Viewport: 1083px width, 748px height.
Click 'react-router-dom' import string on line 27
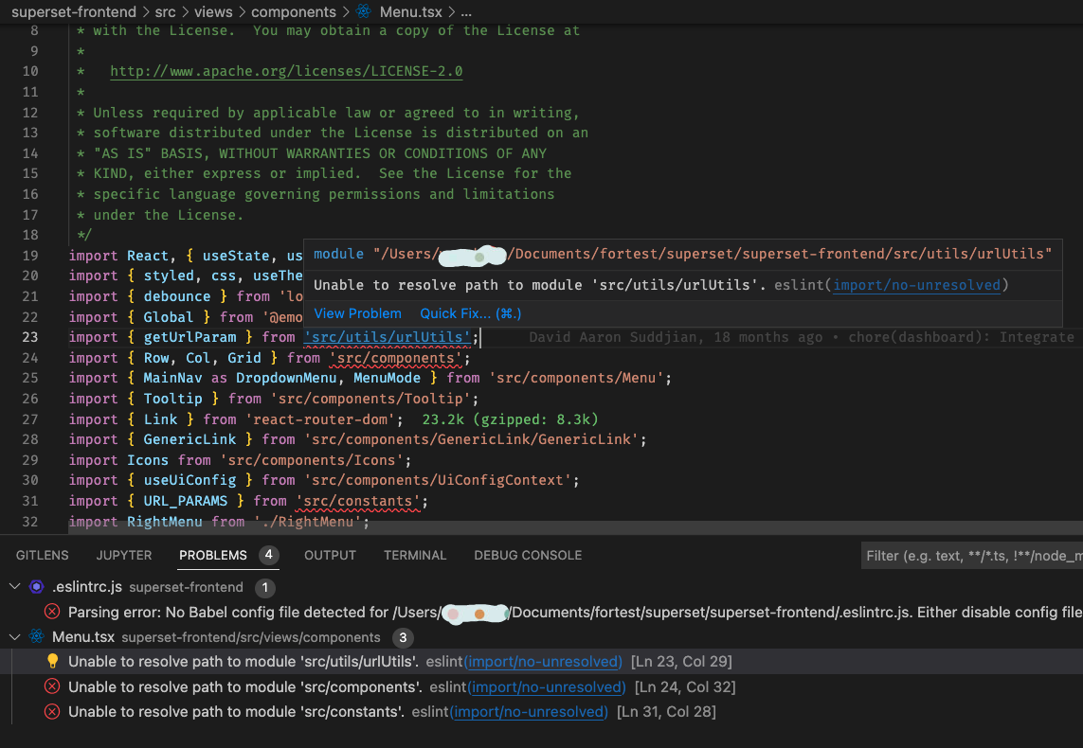[320, 419]
